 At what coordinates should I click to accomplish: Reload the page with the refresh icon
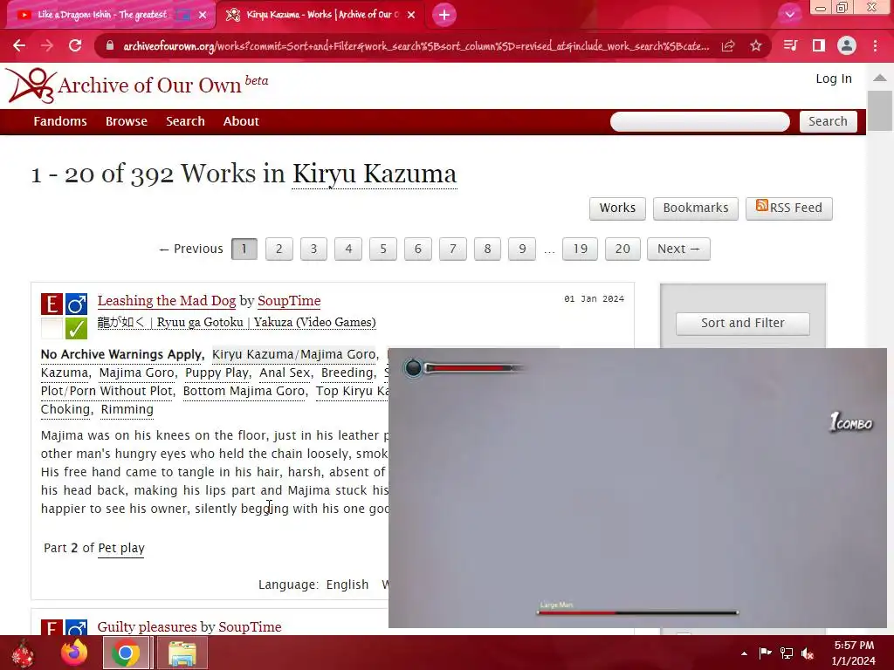75,45
